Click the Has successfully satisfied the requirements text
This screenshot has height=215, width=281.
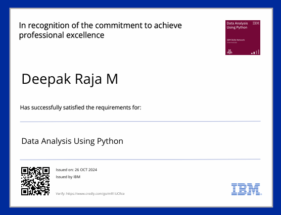point(80,107)
